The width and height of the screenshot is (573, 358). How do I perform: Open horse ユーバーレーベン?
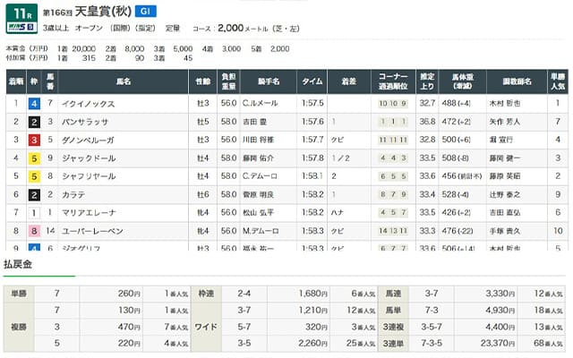tap(92, 231)
